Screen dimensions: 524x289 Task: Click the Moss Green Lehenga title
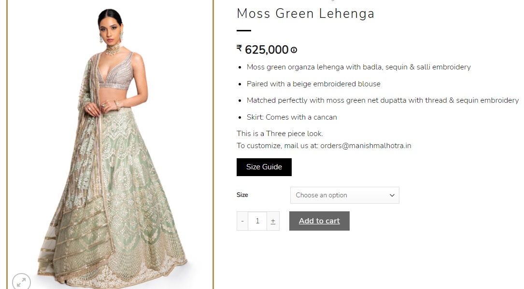[x=305, y=14]
